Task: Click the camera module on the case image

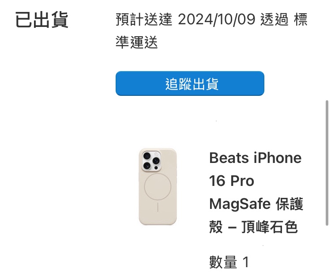Action: pos(151,161)
